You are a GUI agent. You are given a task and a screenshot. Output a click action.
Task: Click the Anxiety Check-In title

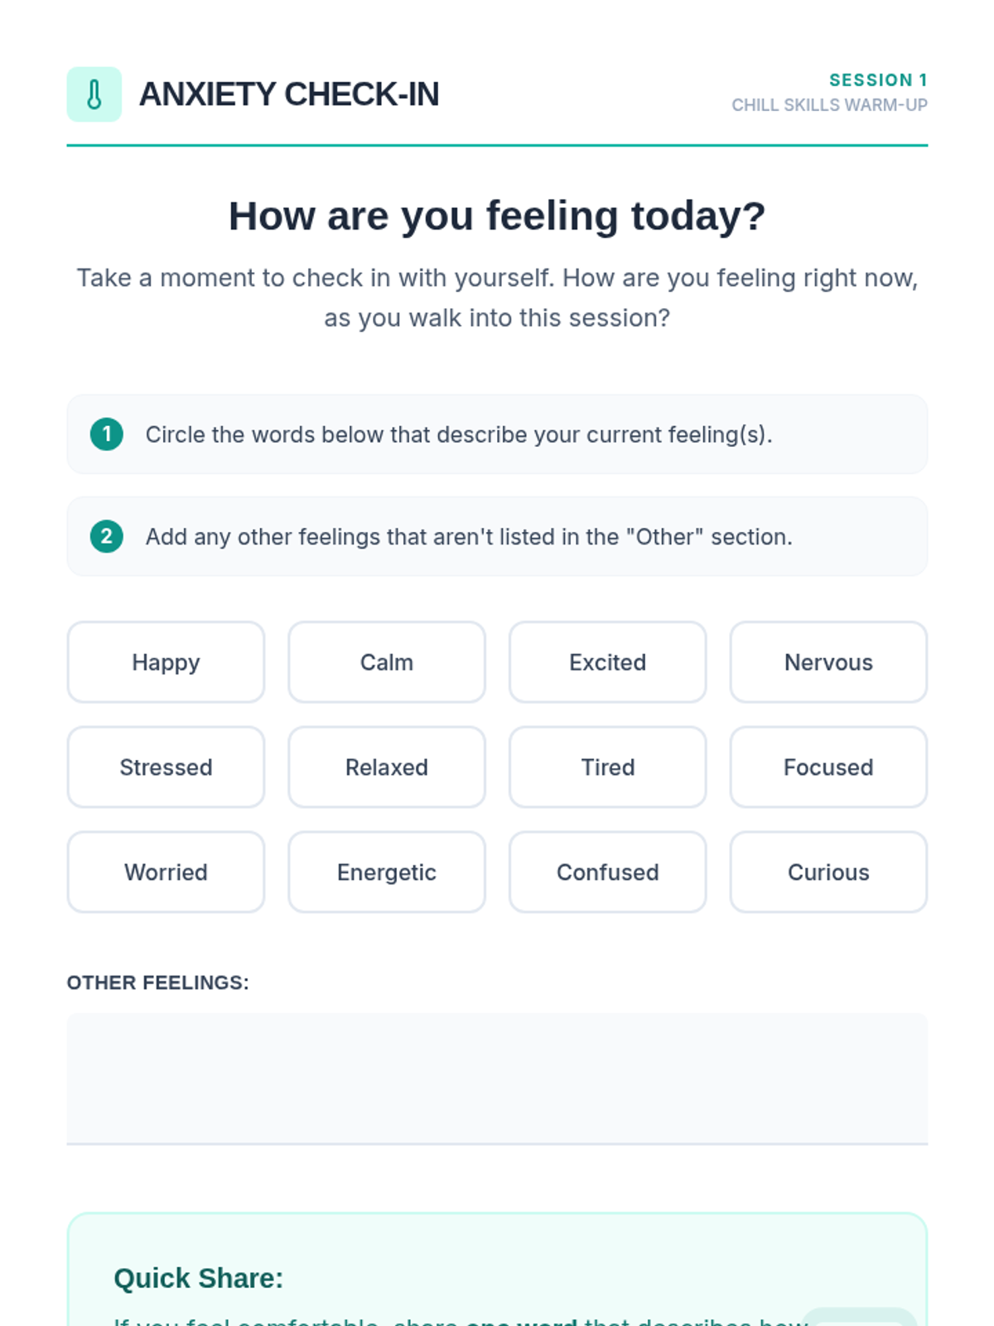(289, 94)
